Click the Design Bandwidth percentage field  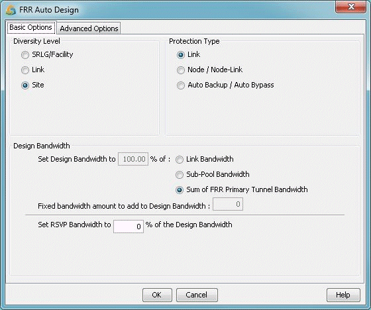(133, 159)
